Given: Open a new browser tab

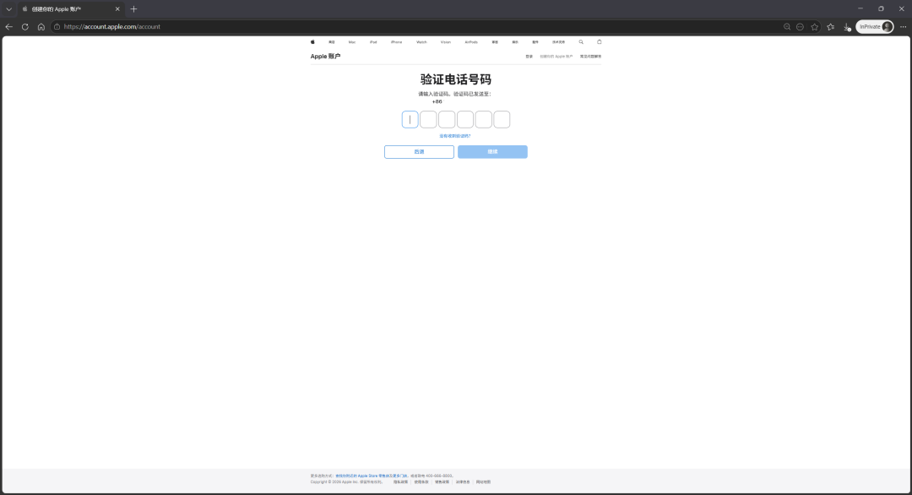Looking at the screenshot, I should 133,8.
